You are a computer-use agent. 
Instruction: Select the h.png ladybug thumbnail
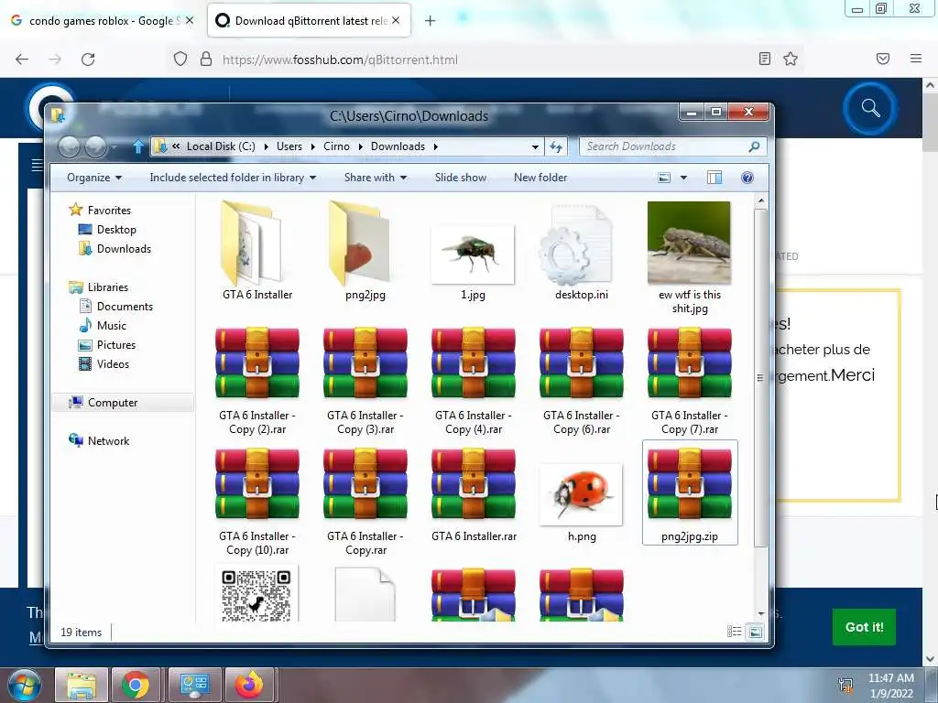coord(581,494)
